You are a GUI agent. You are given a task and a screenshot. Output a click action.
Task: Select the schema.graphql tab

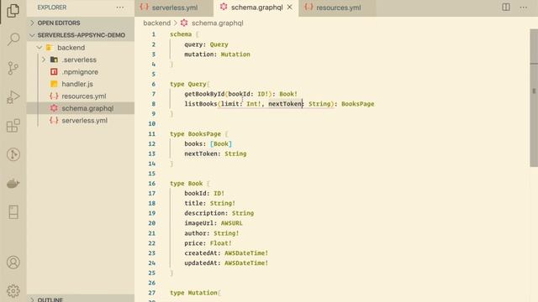[x=256, y=8]
